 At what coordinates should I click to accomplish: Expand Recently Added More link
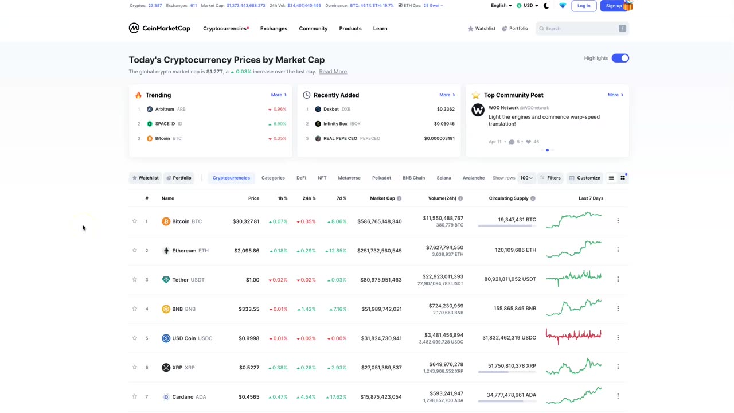[447, 95]
